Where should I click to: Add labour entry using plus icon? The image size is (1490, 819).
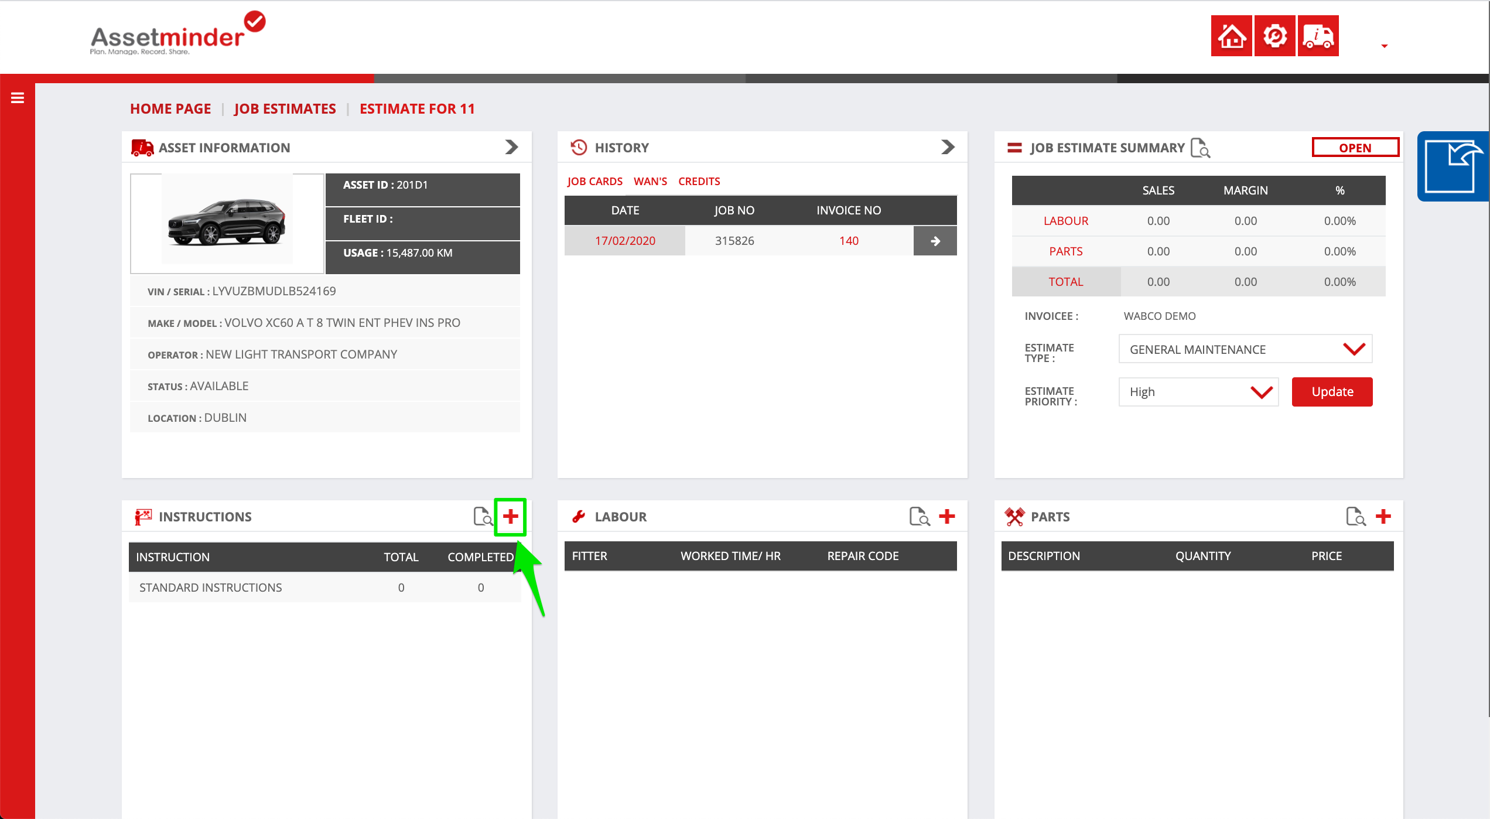tap(946, 517)
